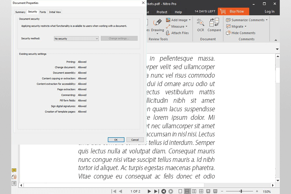291x194 pixels.
Task: Click the Hide Comments icon
Action: [x=228, y=33]
